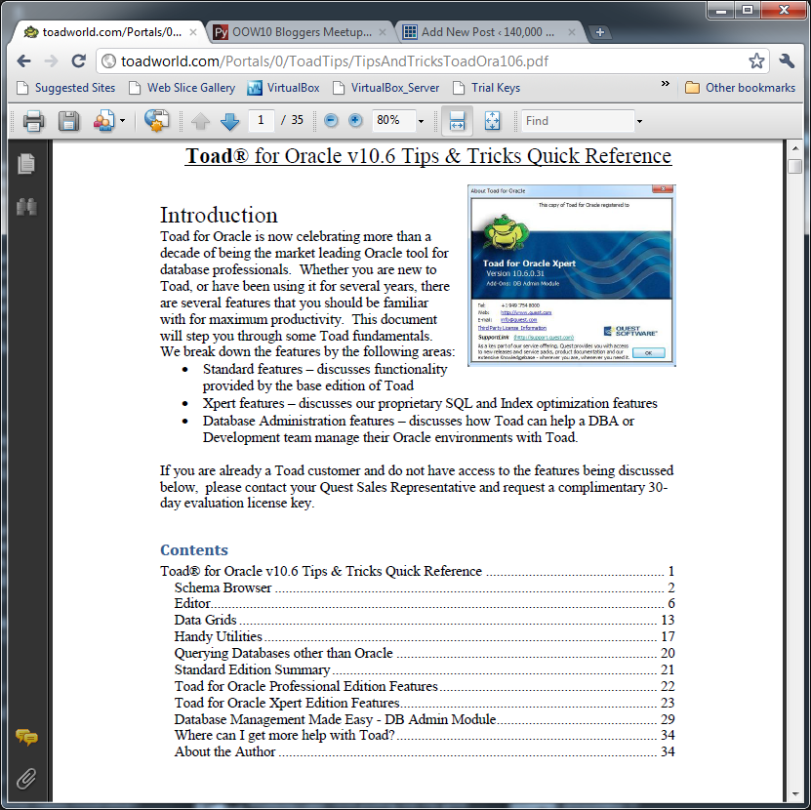Bookmark this page with the star
Screen dimensions: 811x810
(756, 61)
